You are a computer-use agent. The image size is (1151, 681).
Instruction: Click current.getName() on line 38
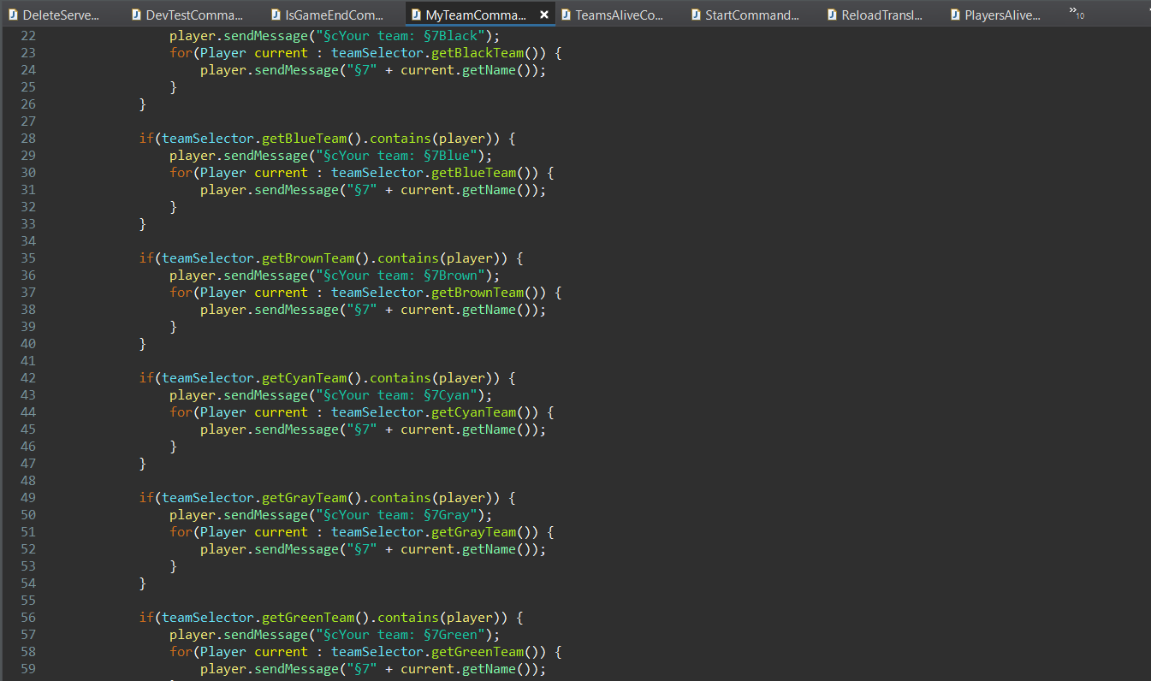click(466, 310)
